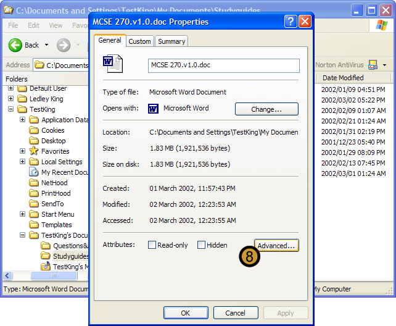Click the Location path text
This screenshot has width=396, height=326.
[x=224, y=132]
